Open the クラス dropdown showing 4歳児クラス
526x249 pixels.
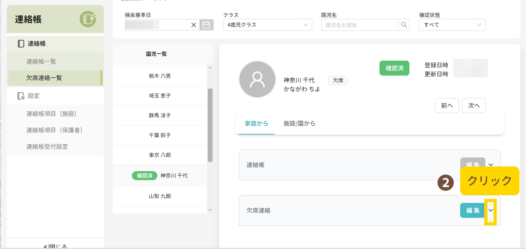click(267, 25)
